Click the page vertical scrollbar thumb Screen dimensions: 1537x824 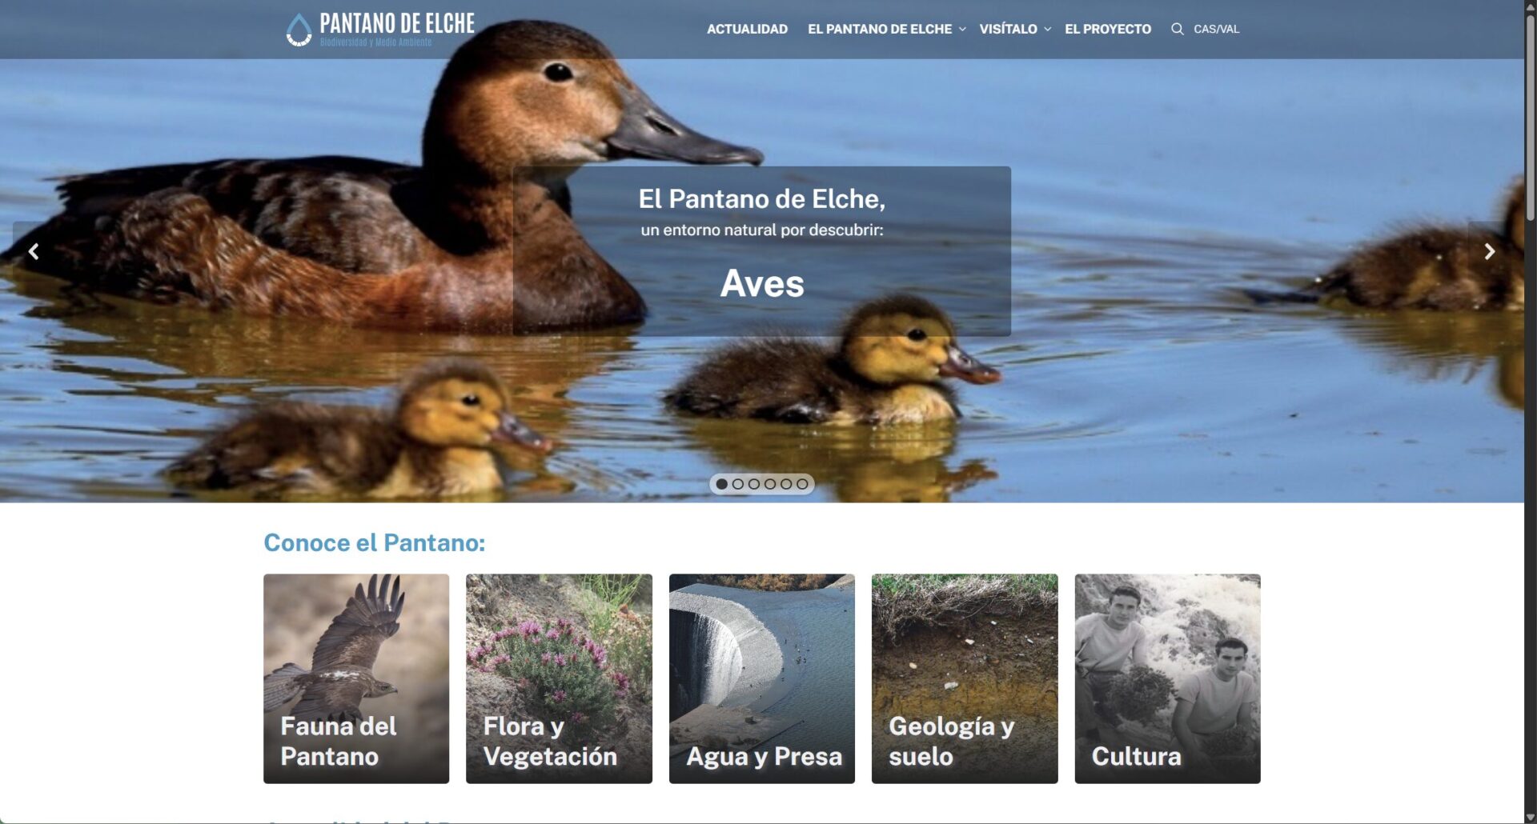[1530, 116]
